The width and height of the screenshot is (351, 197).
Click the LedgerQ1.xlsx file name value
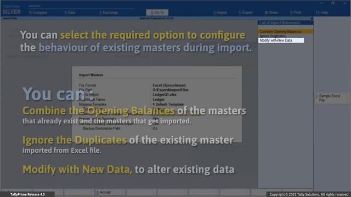tap(165, 95)
